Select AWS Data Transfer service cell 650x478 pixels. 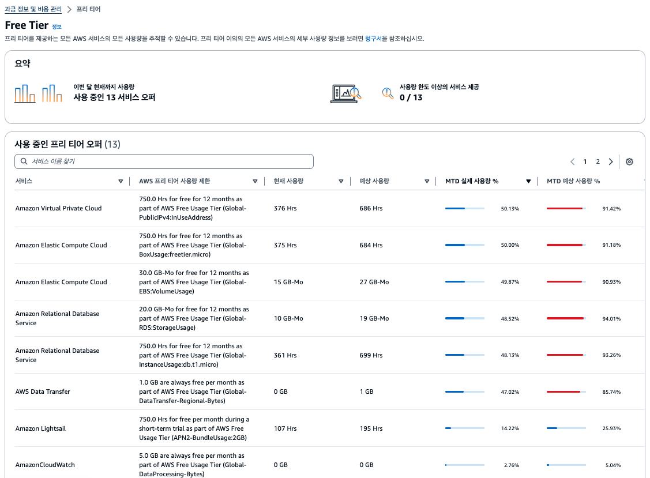coord(43,392)
